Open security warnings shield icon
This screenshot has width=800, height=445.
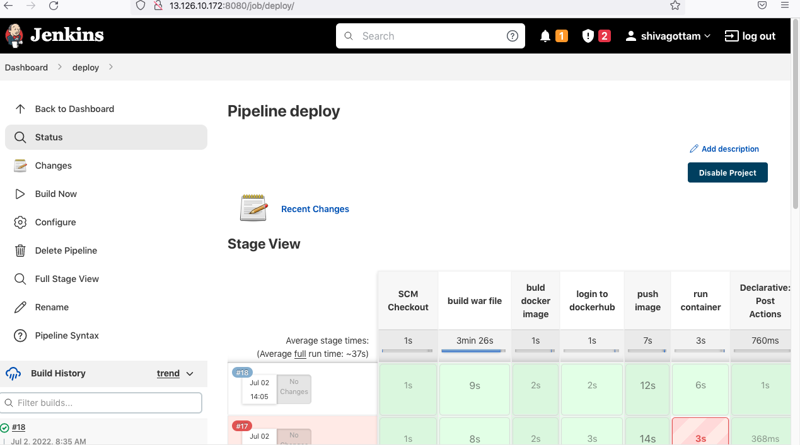(588, 36)
